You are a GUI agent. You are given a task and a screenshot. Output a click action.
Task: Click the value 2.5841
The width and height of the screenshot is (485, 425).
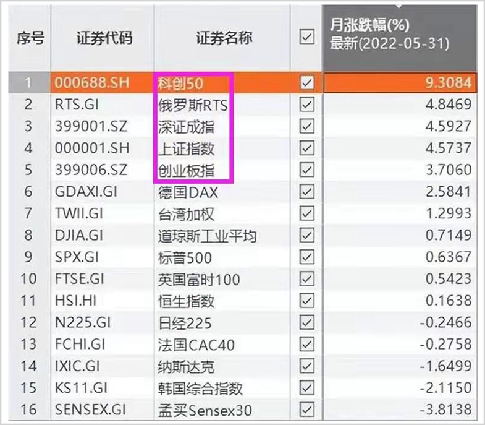coord(449,191)
